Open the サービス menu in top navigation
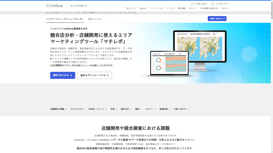The width and height of the screenshot is (273, 153). click(171, 8)
